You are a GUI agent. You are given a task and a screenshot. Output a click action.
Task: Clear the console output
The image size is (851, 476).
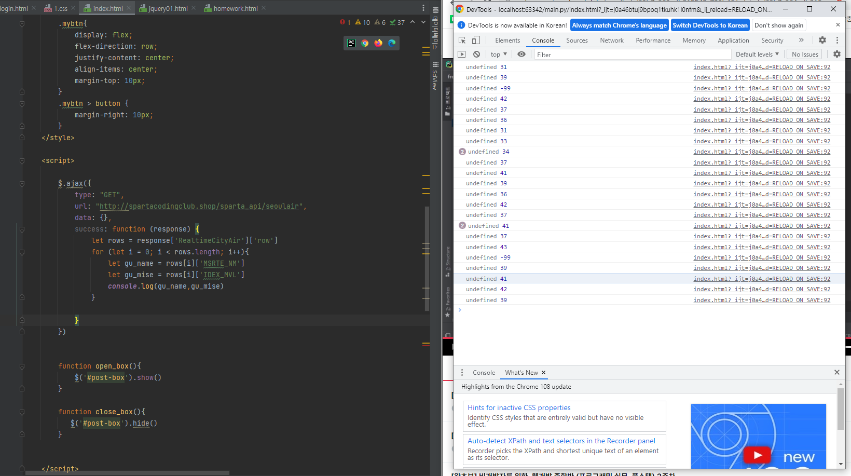click(476, 54)
